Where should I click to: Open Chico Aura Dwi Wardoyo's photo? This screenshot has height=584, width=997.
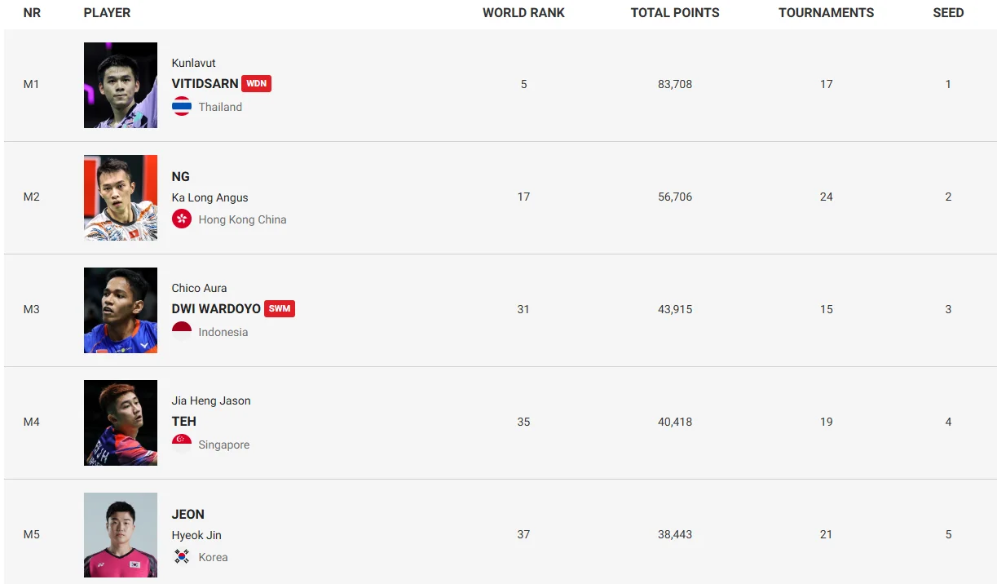(x=121, y=310)
